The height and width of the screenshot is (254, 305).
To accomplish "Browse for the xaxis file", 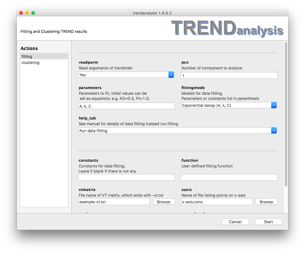I will (266, 202).
